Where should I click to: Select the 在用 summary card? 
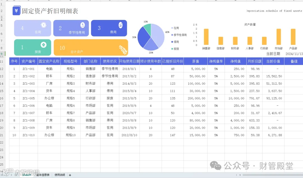pos(33,28)
